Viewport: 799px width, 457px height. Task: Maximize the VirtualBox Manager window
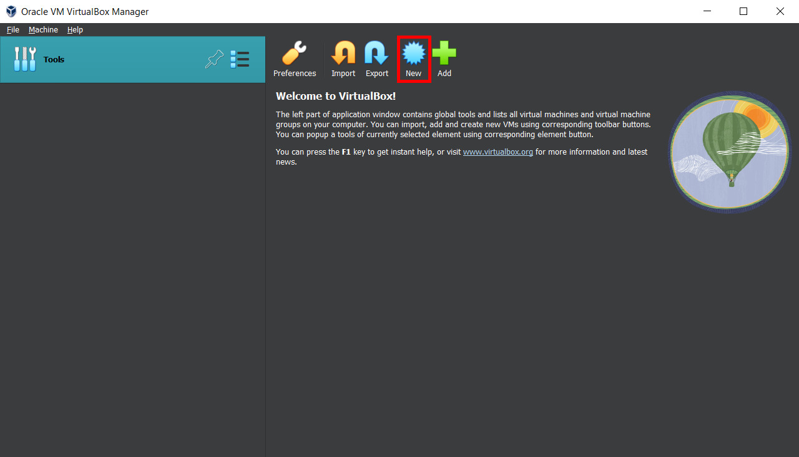(x=743, y=11)
